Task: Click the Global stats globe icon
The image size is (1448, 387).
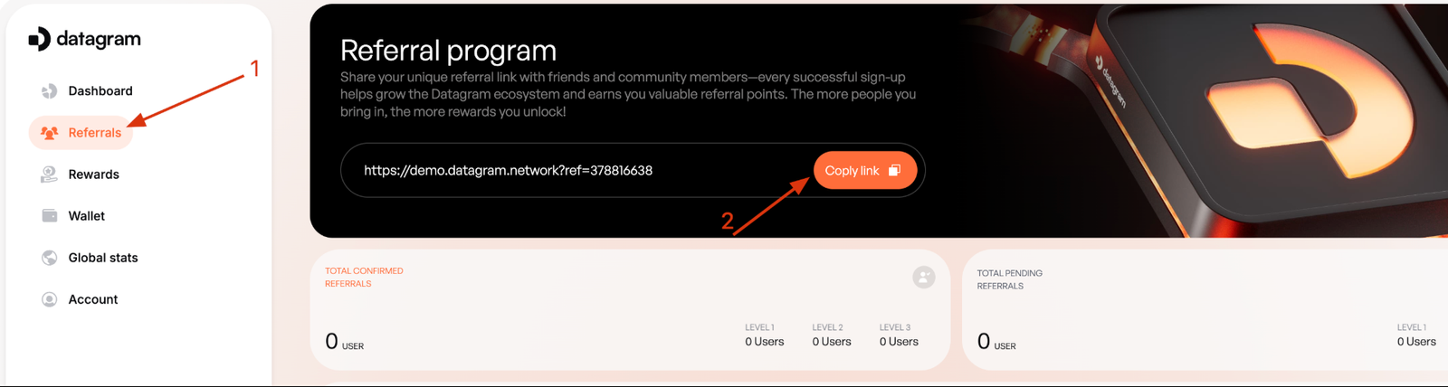Action: [50, 258]
